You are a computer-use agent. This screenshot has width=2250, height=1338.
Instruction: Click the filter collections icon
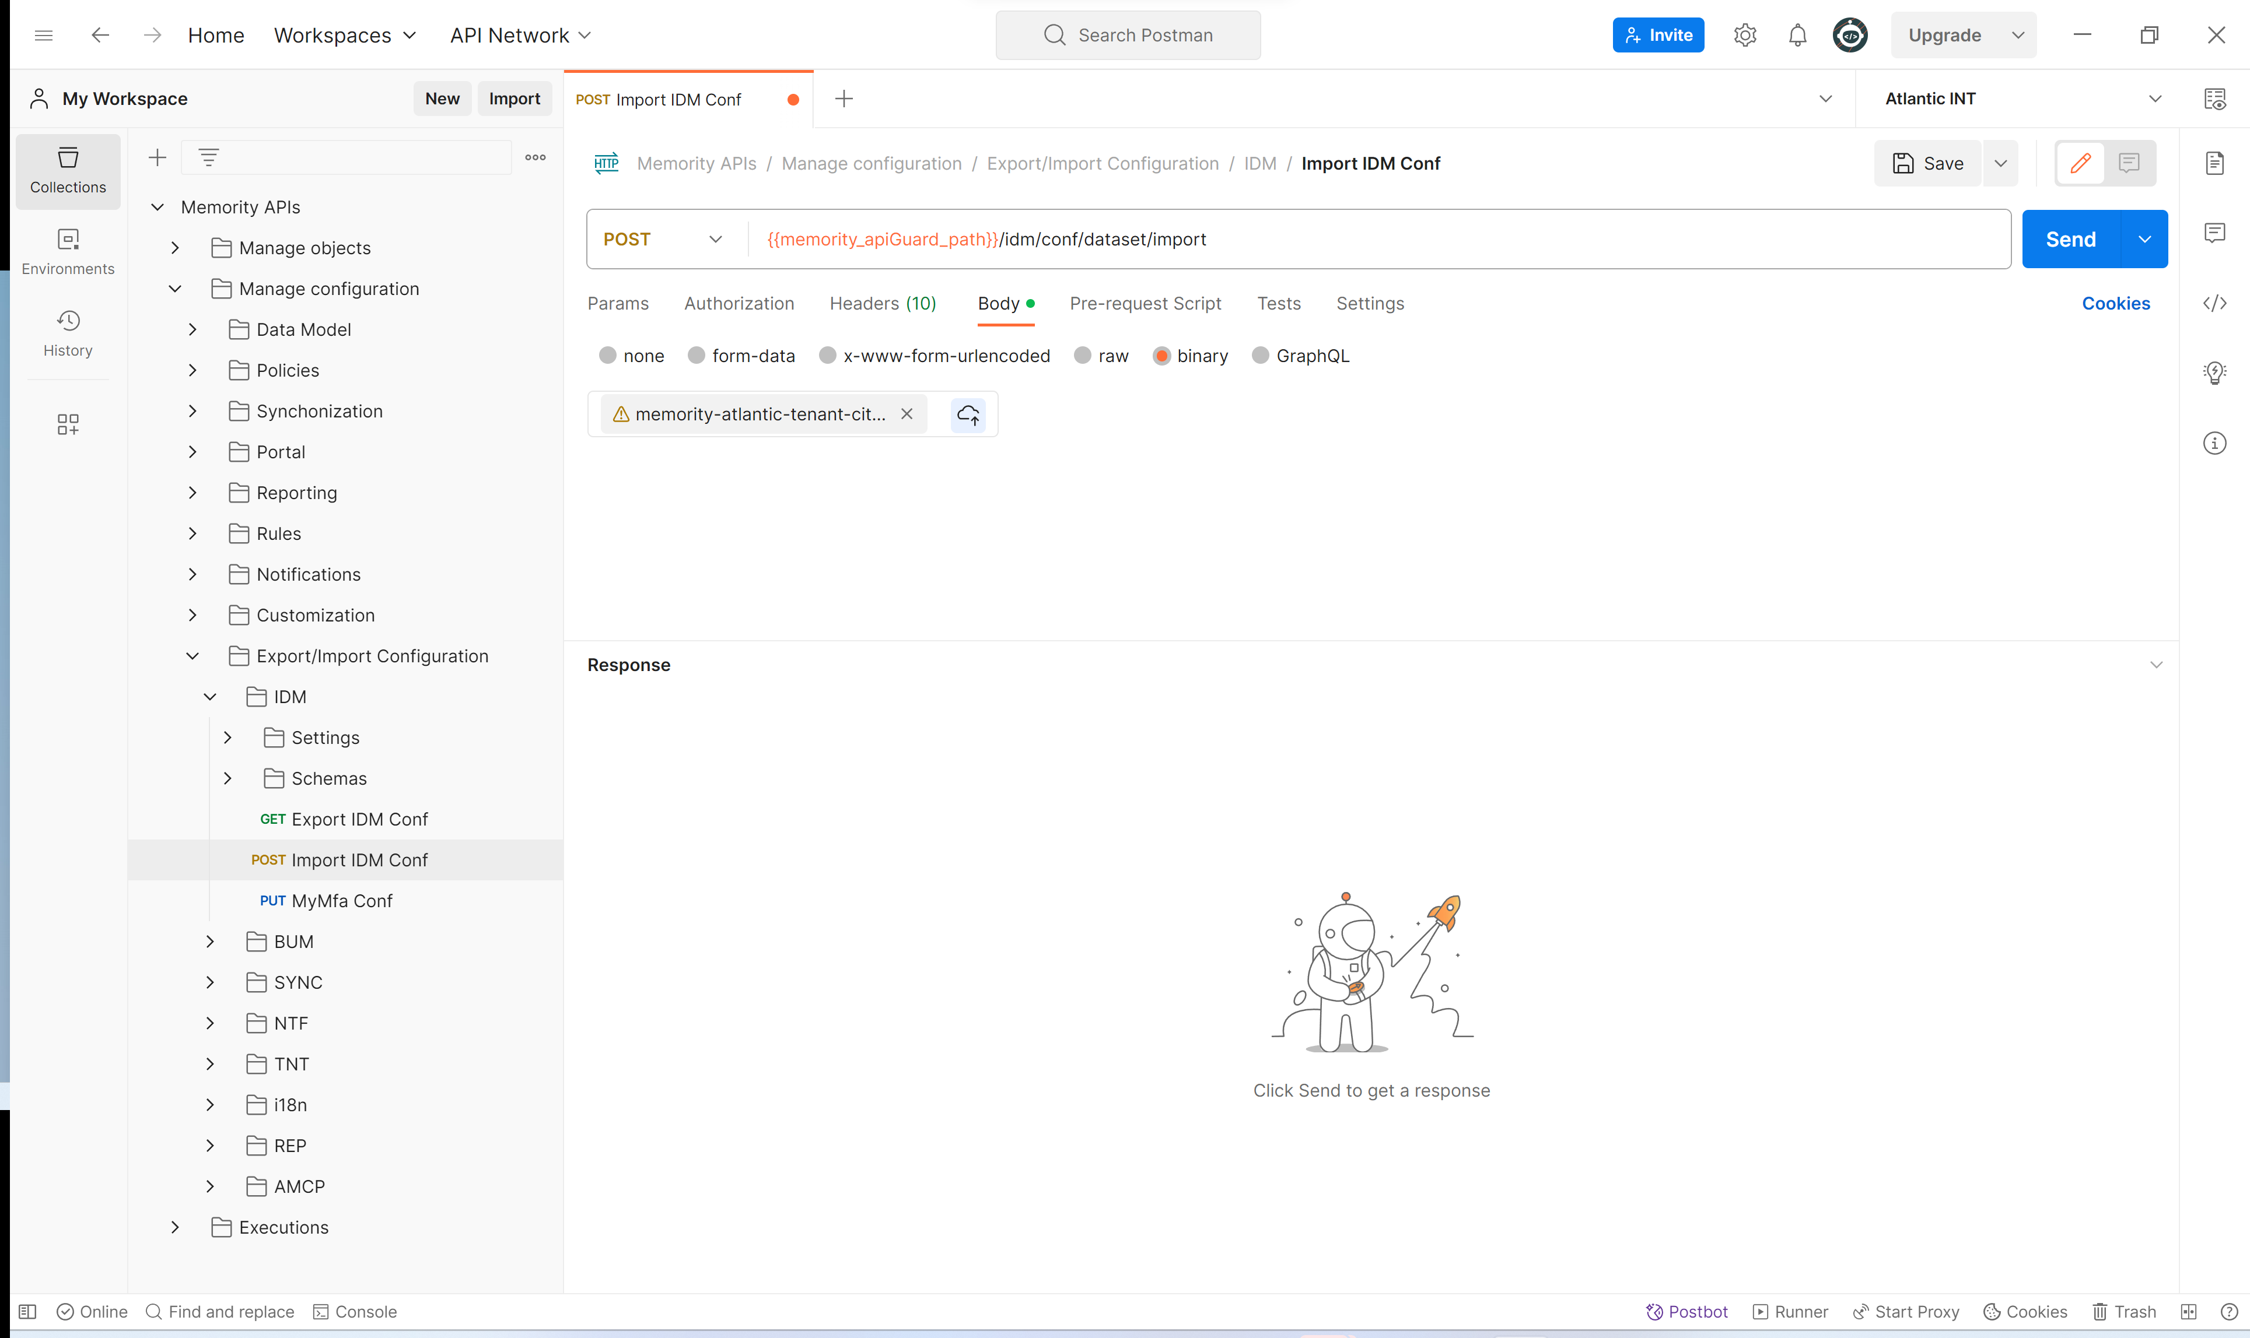208,158
